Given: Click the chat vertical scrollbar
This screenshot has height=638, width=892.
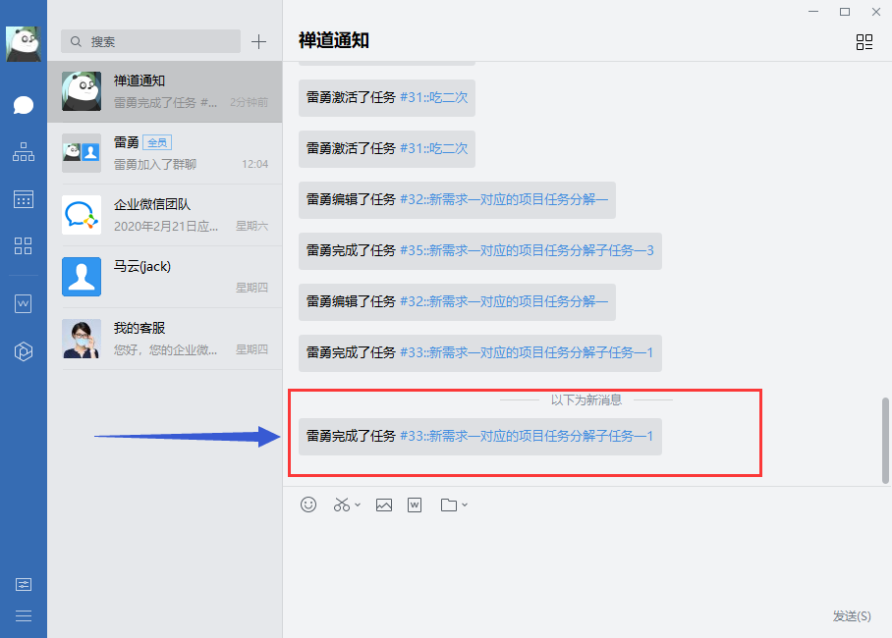Looking at the screenshot, I should [885, 441].
